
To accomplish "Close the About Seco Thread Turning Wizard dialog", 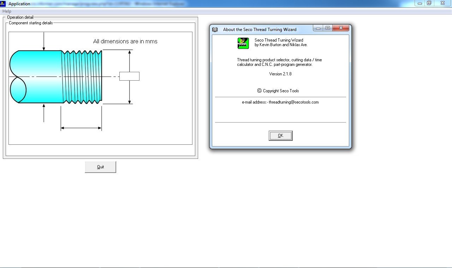I will point(341,28).
